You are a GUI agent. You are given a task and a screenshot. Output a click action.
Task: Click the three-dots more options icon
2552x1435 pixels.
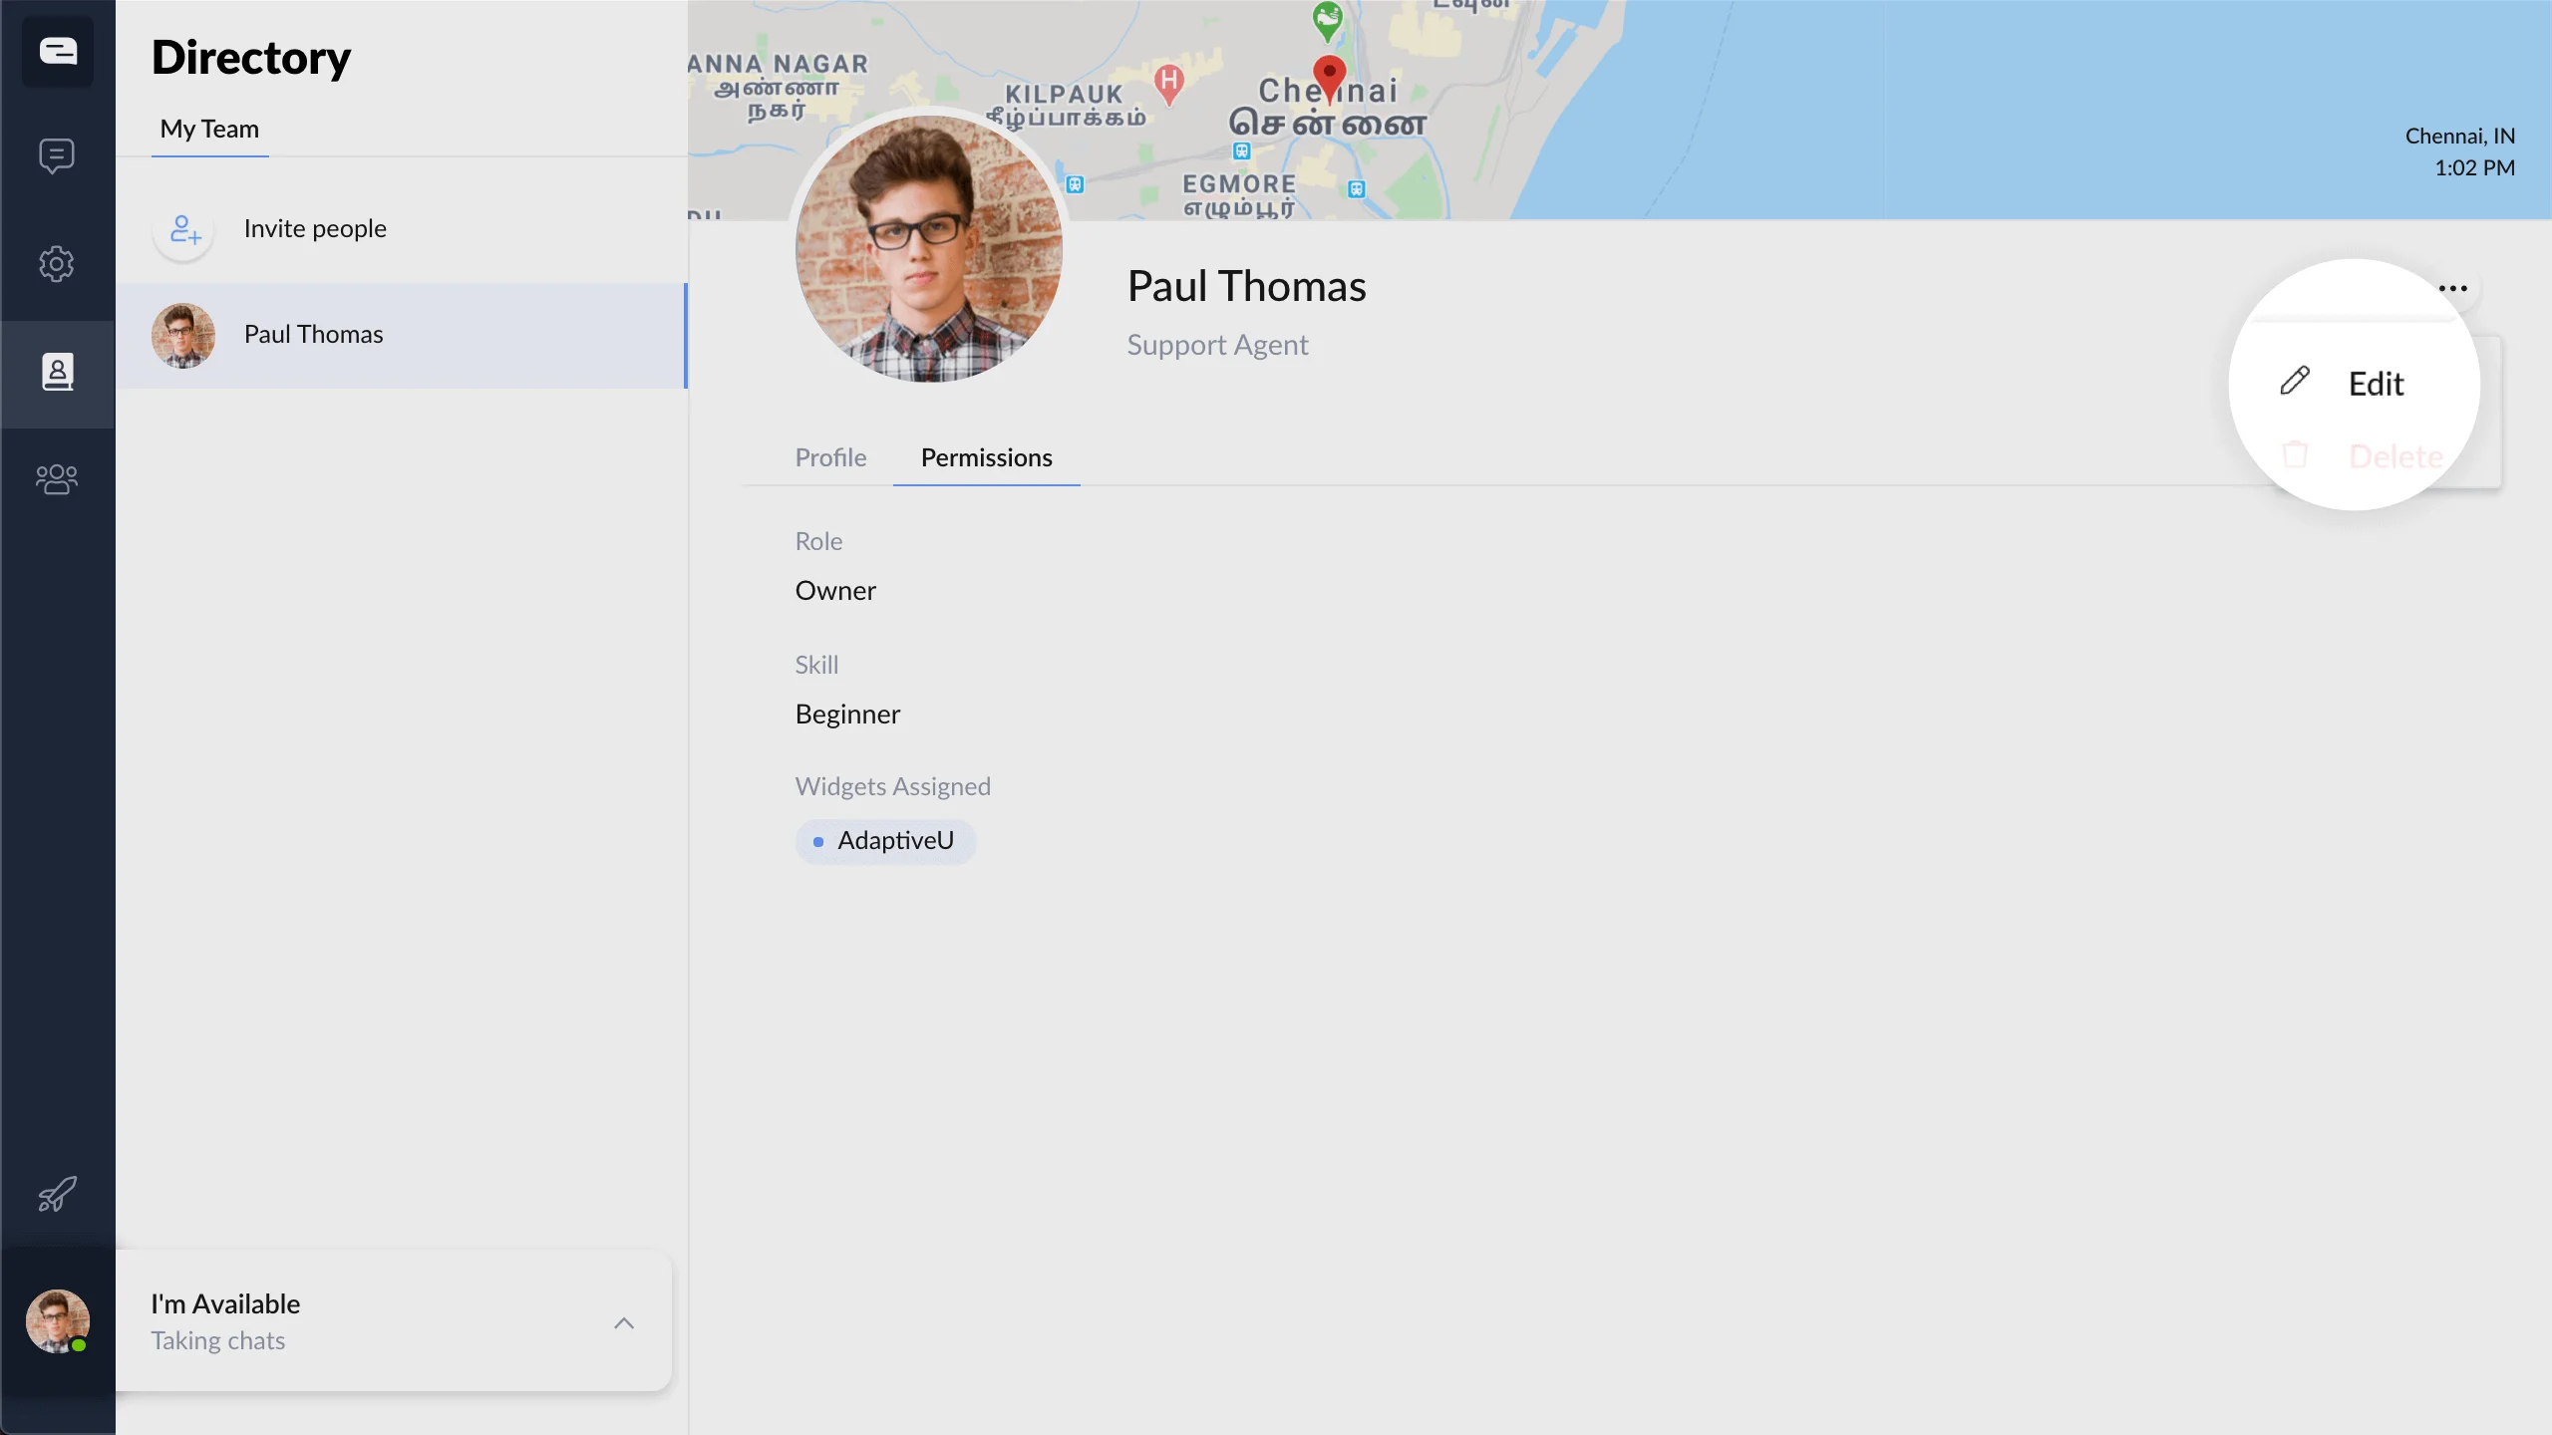coord(2452,289)
